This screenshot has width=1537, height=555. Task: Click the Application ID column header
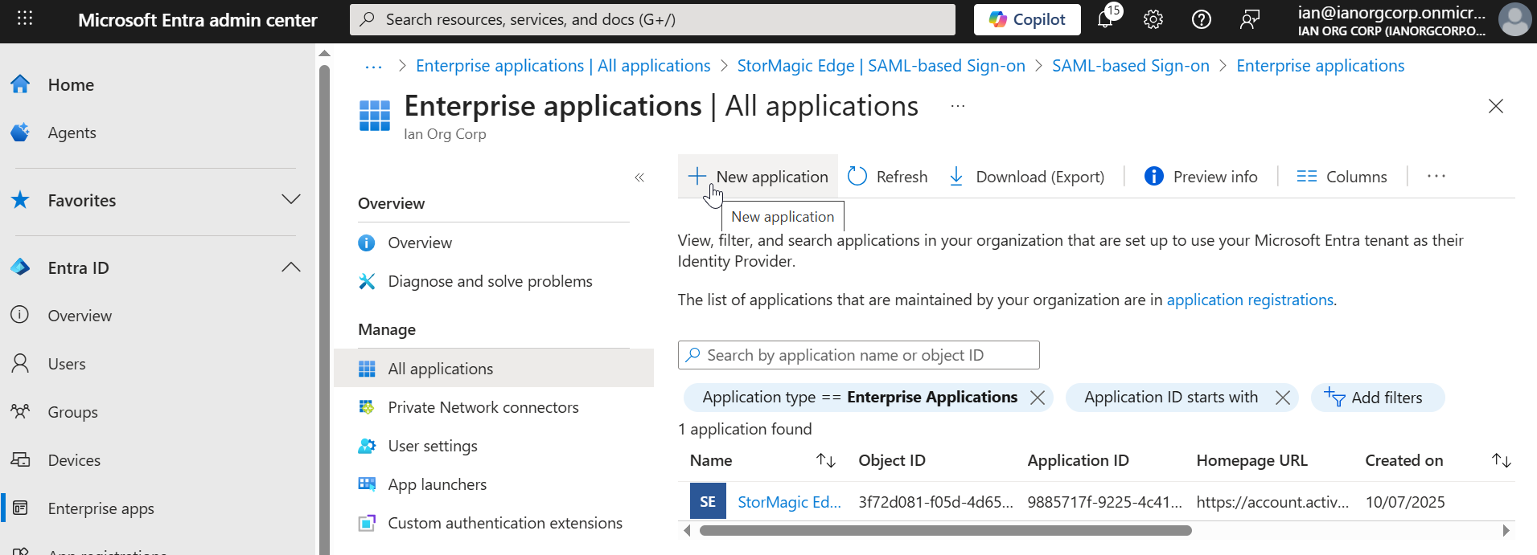click(1078, 460)
